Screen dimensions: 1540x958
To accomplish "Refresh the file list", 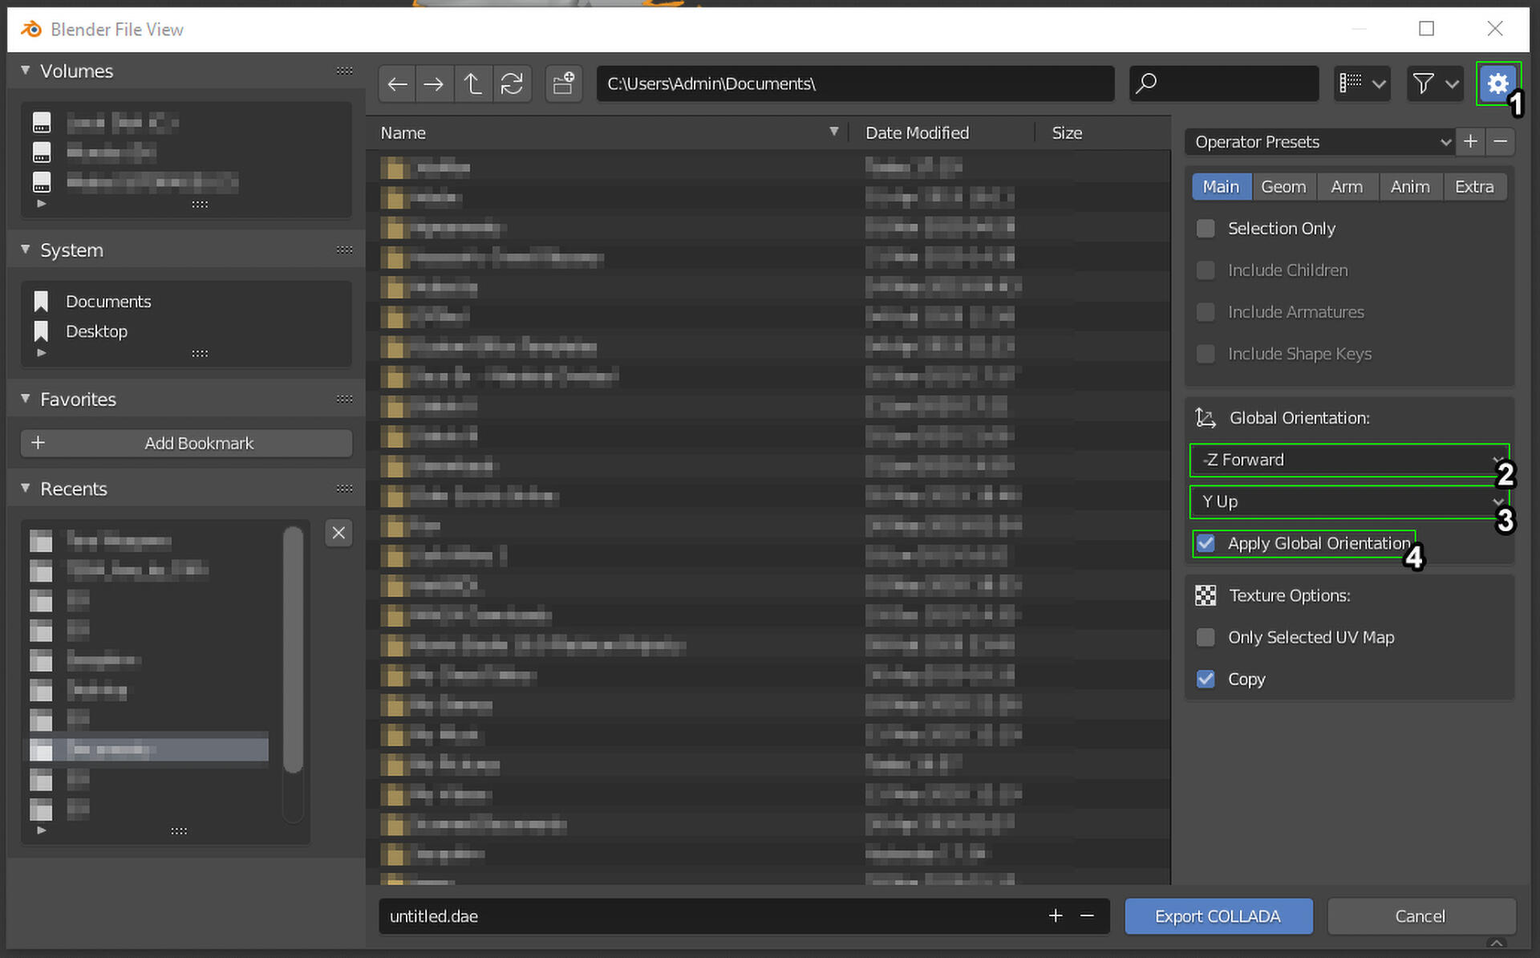I will point(512,83).
